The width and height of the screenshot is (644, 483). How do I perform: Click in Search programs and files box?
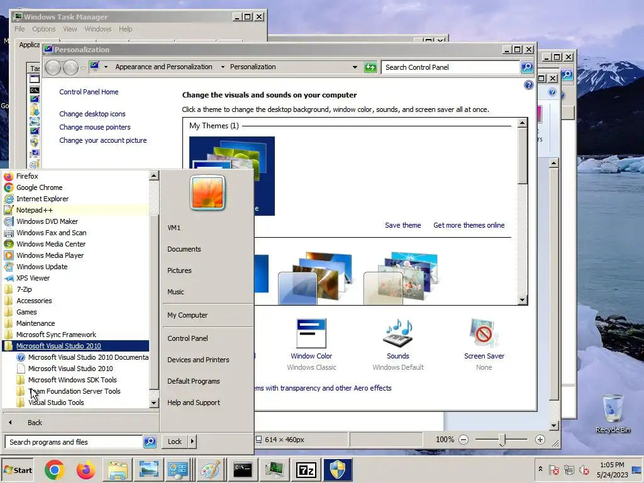(x=74, y=442)
